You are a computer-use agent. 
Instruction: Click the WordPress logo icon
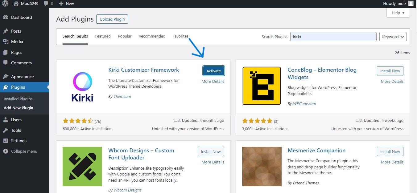pos(5,3)
